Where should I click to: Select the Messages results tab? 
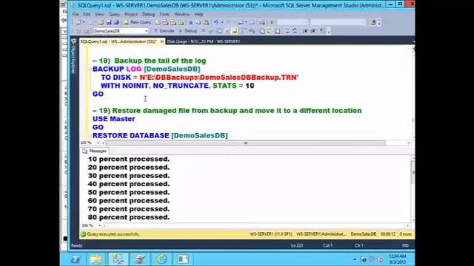click(95, 151)
